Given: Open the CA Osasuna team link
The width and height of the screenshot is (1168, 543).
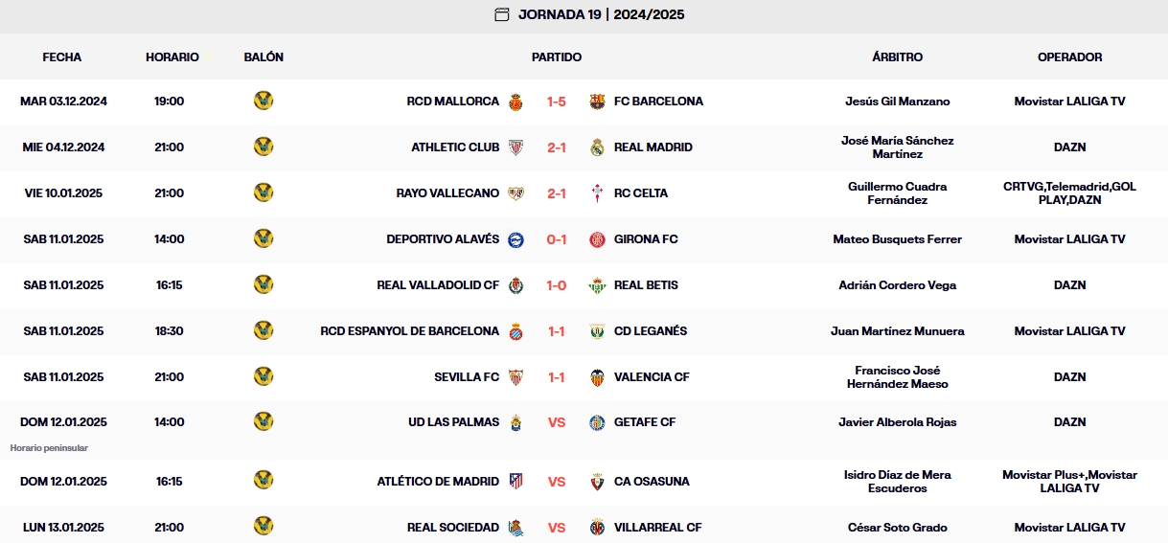Looking at the screenshot, I should pos(652,482).
